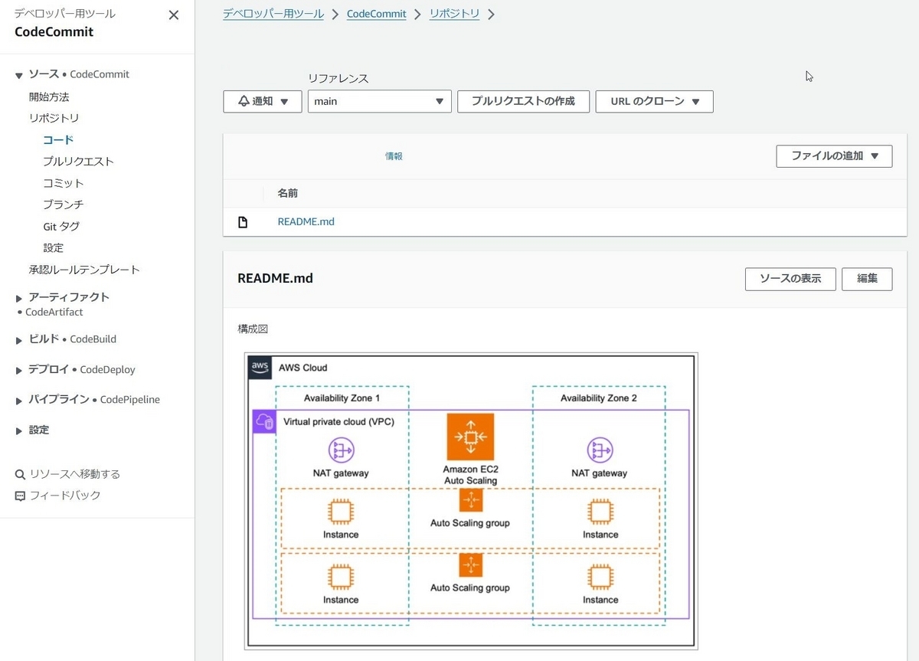Open Git タグ in the sidebar
Viewport: 919px width, 661px height.
point(61,227)
